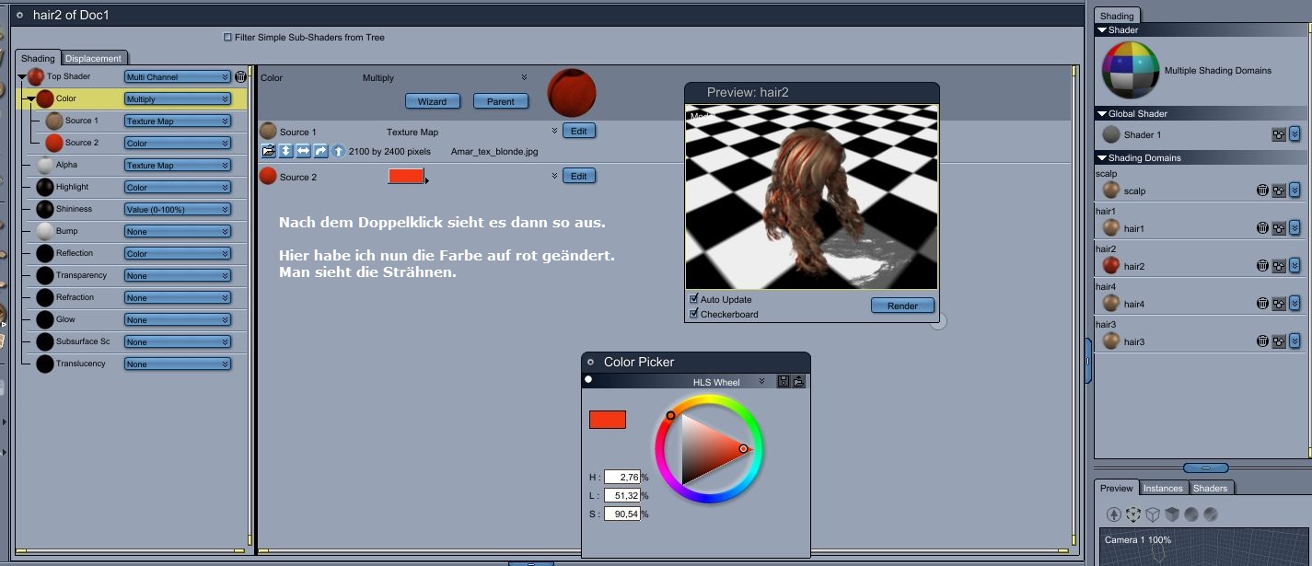Image resolution: width=1312 pixels, height=566 pixels.
Task: Switch to the Displacement tab
Action: tap(93, 58)
